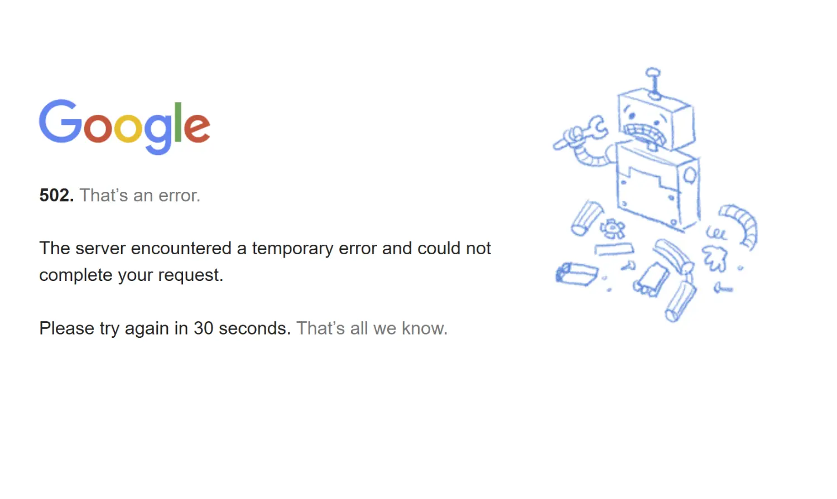Click the colorful Google logo
The image size is (837, 499).
[x=124, y=126]
